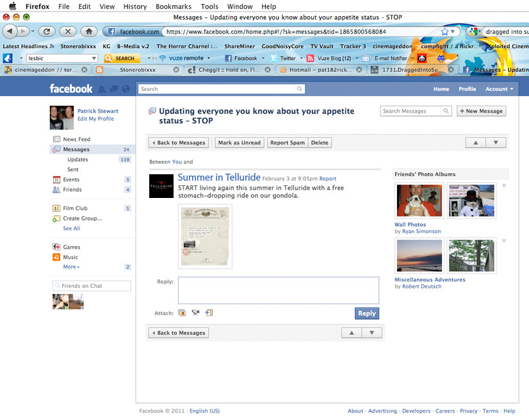Open the Tools menu
The width and height of the screenshot is (529, 419).
(x=209, y=6)
